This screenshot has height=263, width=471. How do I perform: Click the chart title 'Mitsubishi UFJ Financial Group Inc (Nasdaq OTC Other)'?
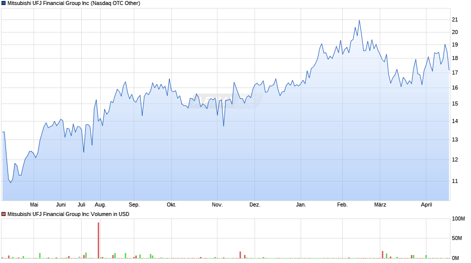(74, 3)
